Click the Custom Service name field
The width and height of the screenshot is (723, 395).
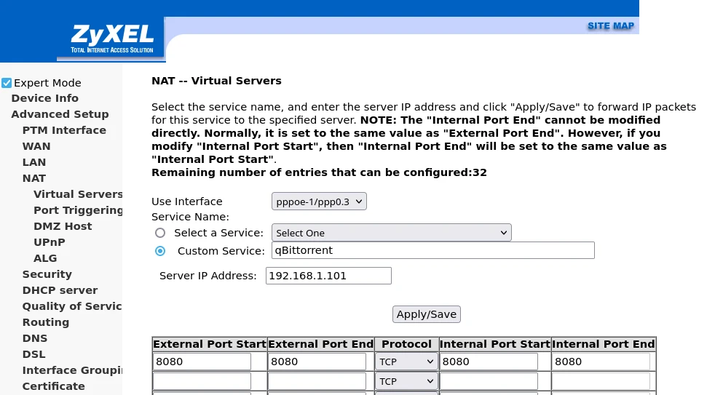(x=432, y=250)
